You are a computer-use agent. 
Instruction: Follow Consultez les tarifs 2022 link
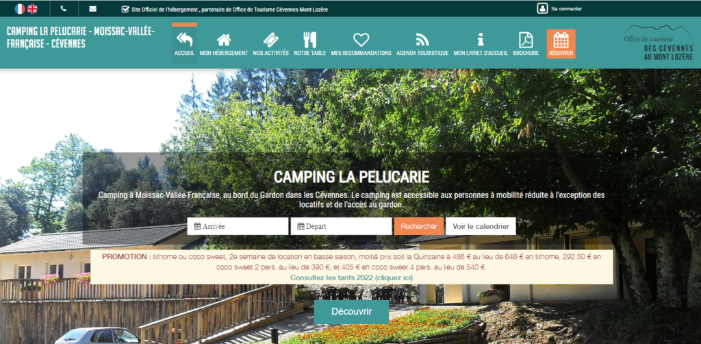[x=351, y=278]
